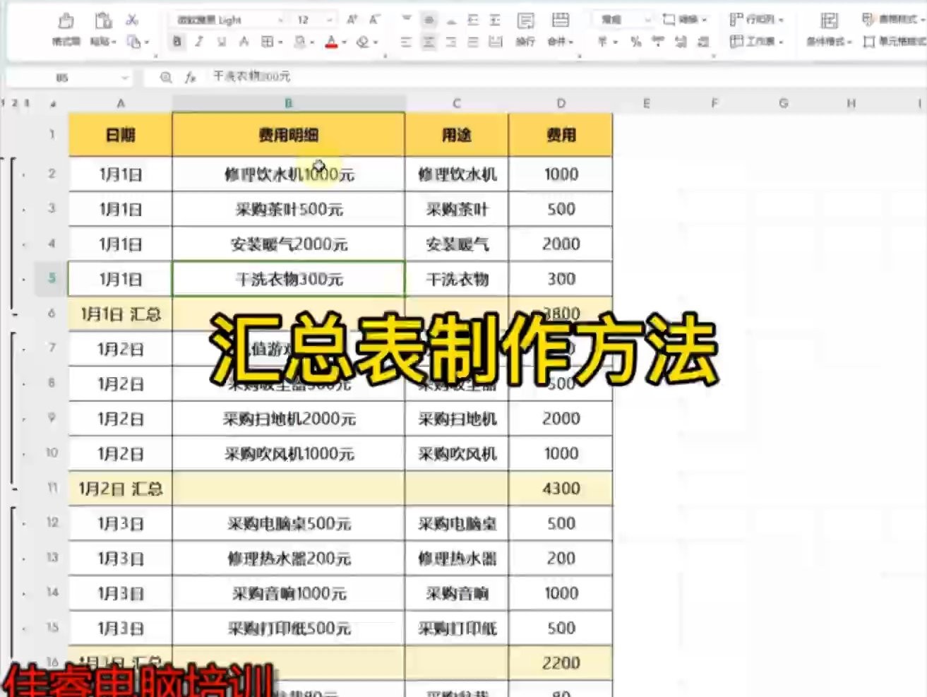Click the Merge cells icon
Viewport: 927px width, 697px height.
point(560,20)
